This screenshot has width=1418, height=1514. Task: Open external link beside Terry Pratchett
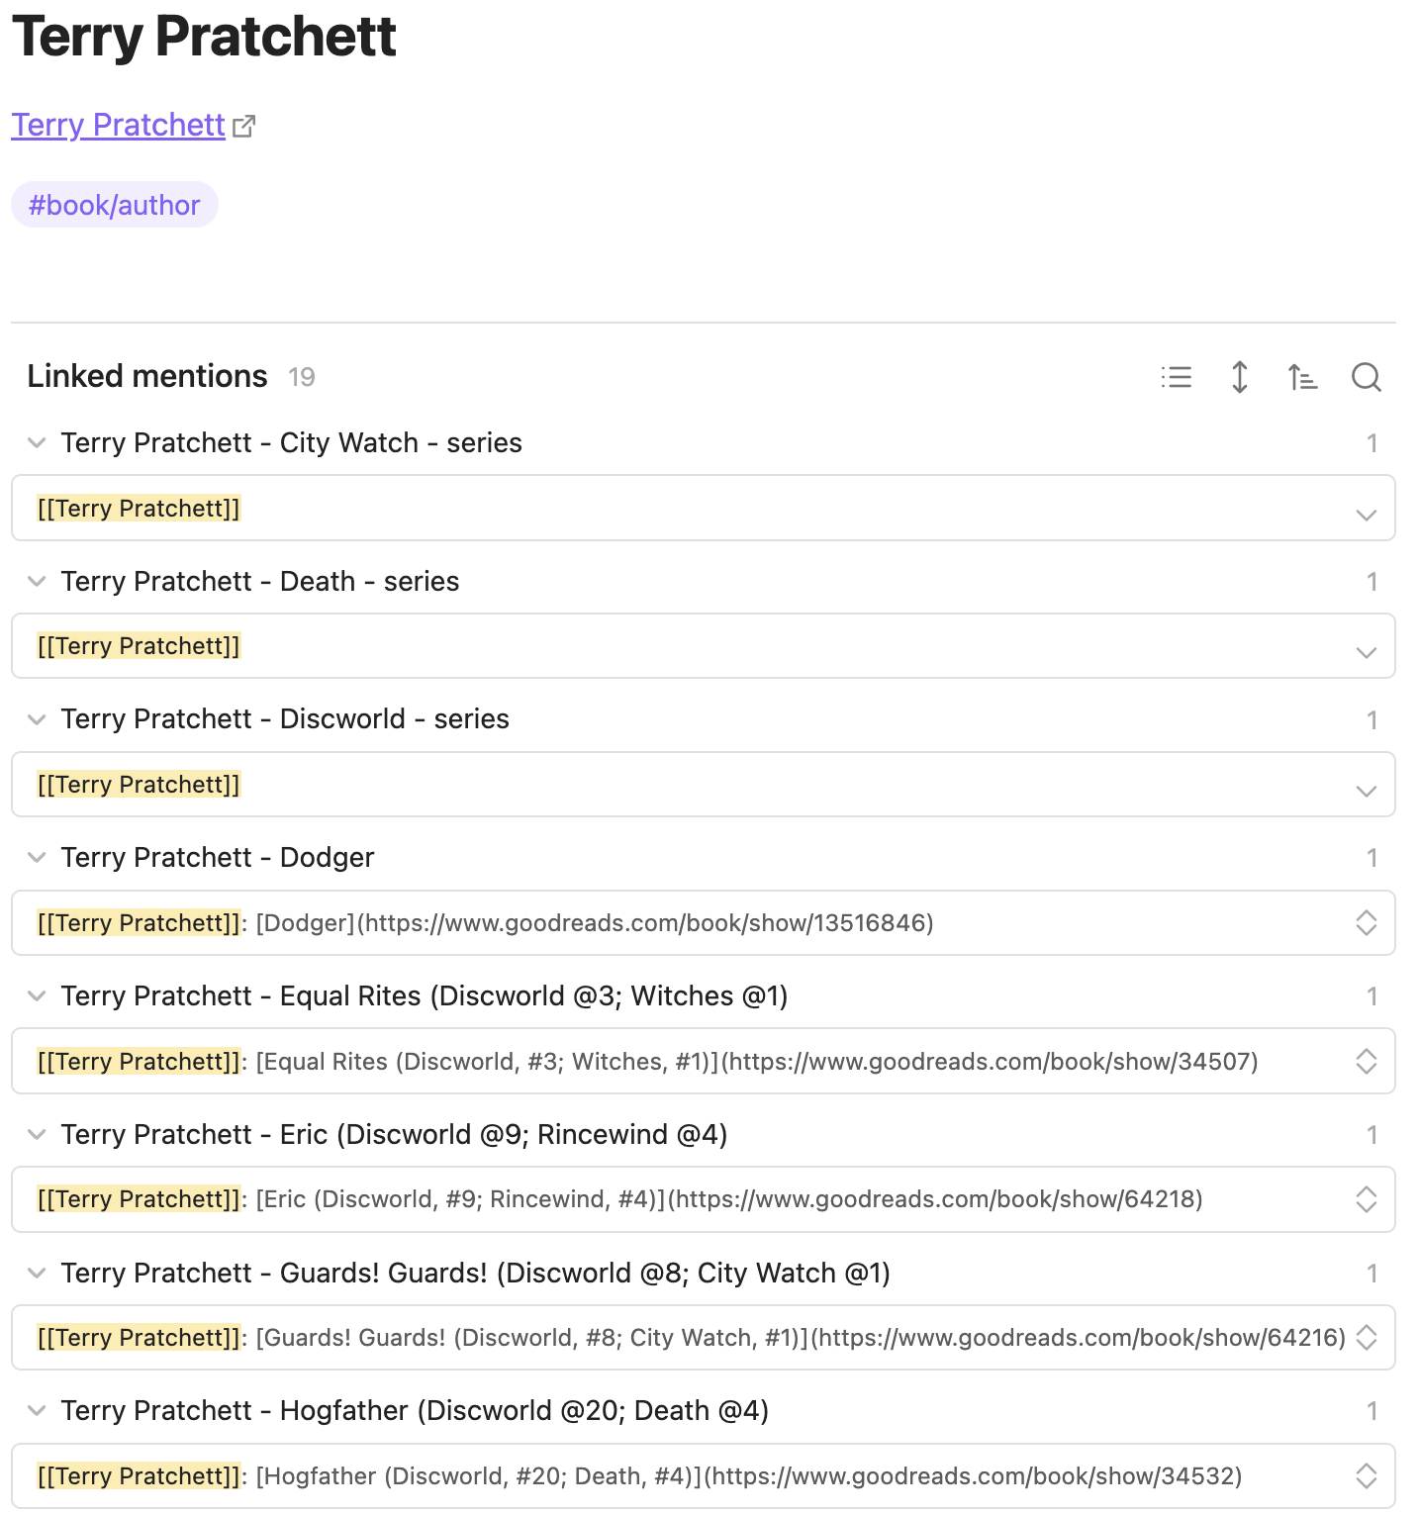point(244,126)
